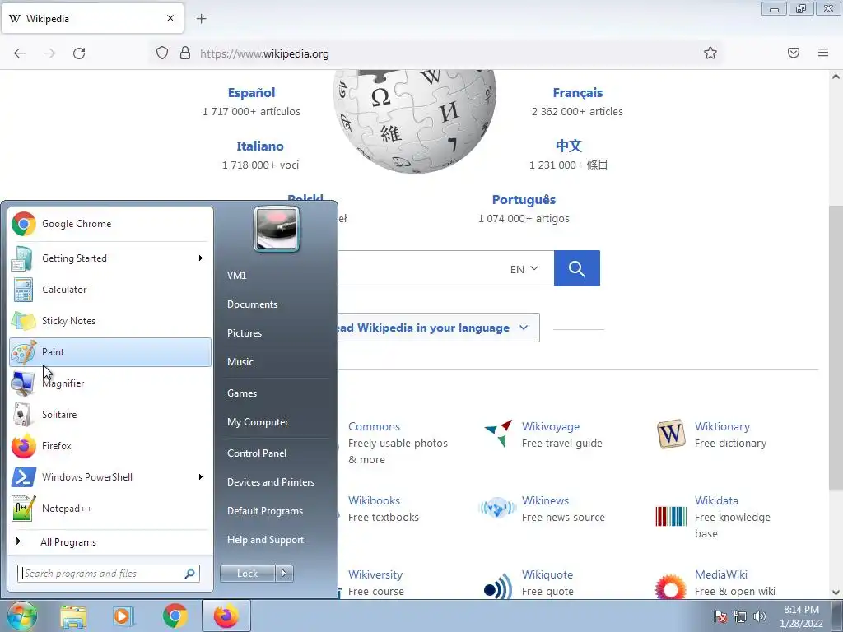Open Control Panel
Viewport: 843px width, 632px height.
[x=257, y=453]
